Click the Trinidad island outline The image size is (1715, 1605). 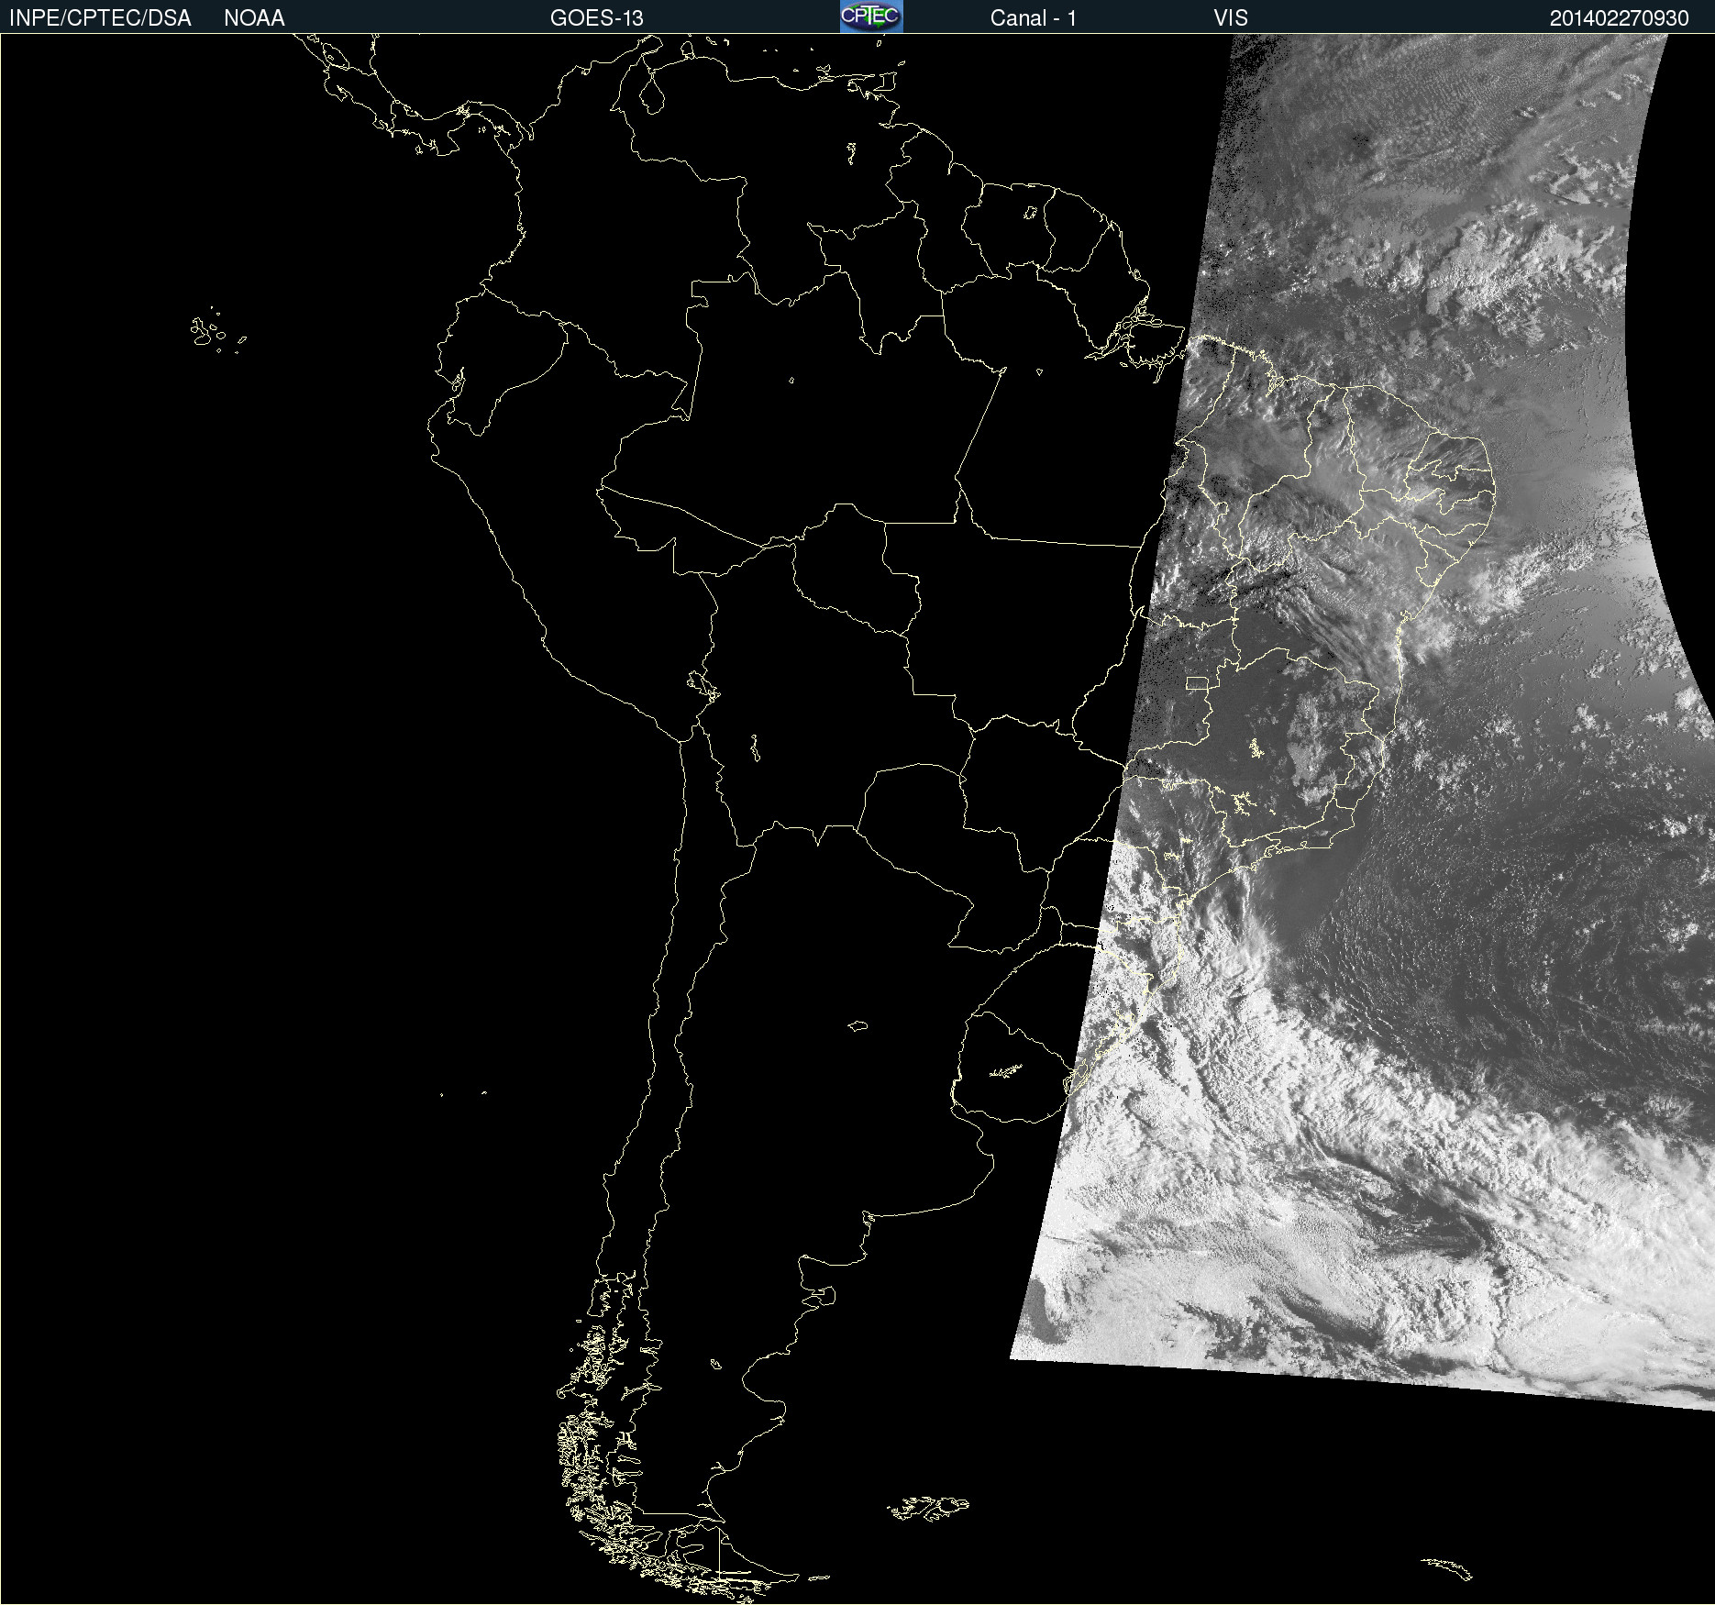pos(884,83)
